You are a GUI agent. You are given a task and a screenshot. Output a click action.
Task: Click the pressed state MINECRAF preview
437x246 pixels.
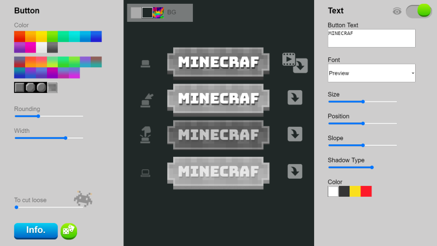tap(218, 135)
